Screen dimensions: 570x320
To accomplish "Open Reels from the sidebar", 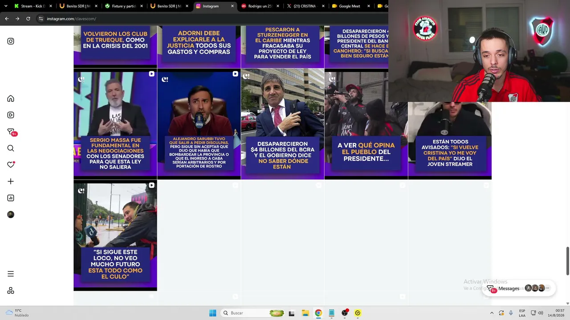I will (11, 115).
